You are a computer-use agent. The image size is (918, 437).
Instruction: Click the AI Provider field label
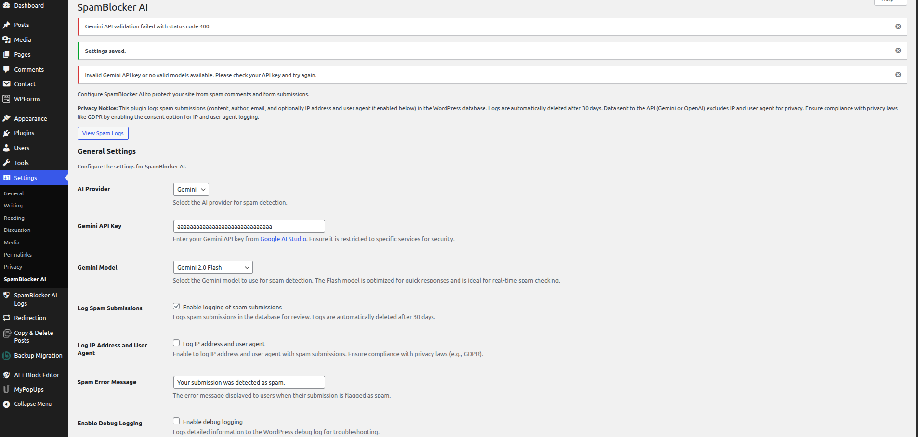pos(93,189)
